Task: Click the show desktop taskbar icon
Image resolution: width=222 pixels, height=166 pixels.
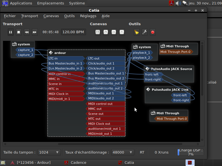Action: [3, 163]
